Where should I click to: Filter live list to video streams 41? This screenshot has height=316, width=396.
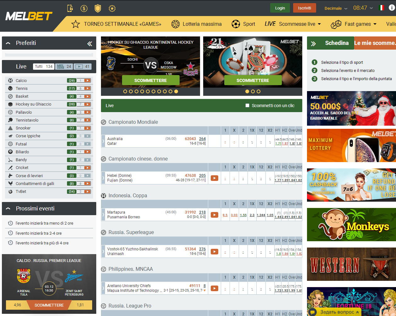click(x=83, y=66)
